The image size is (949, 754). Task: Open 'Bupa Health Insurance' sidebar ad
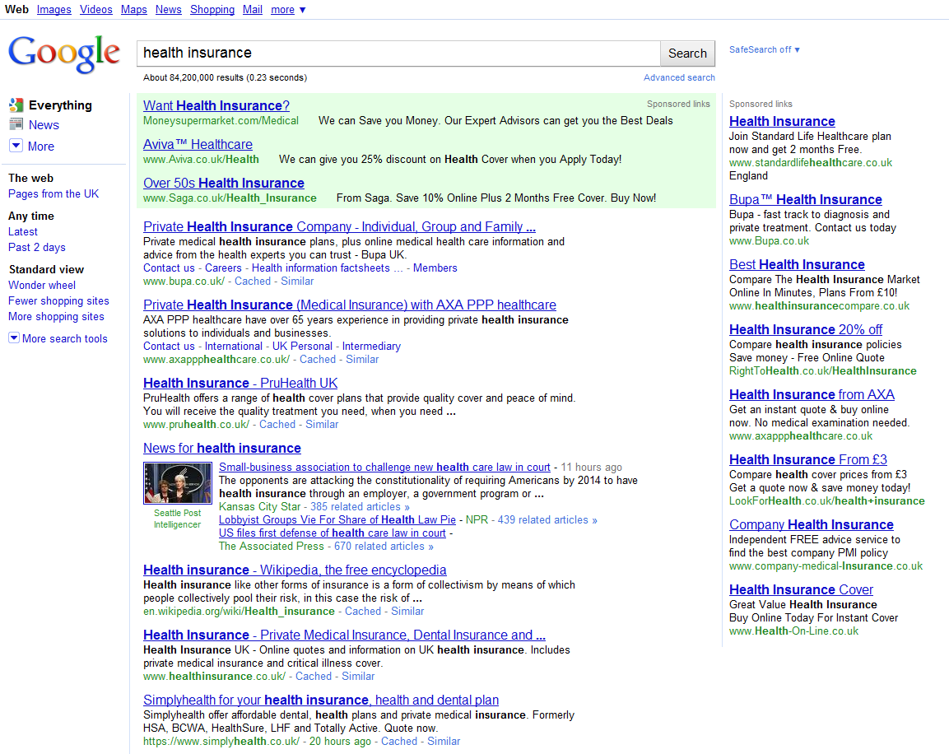[x=806, y=200]
